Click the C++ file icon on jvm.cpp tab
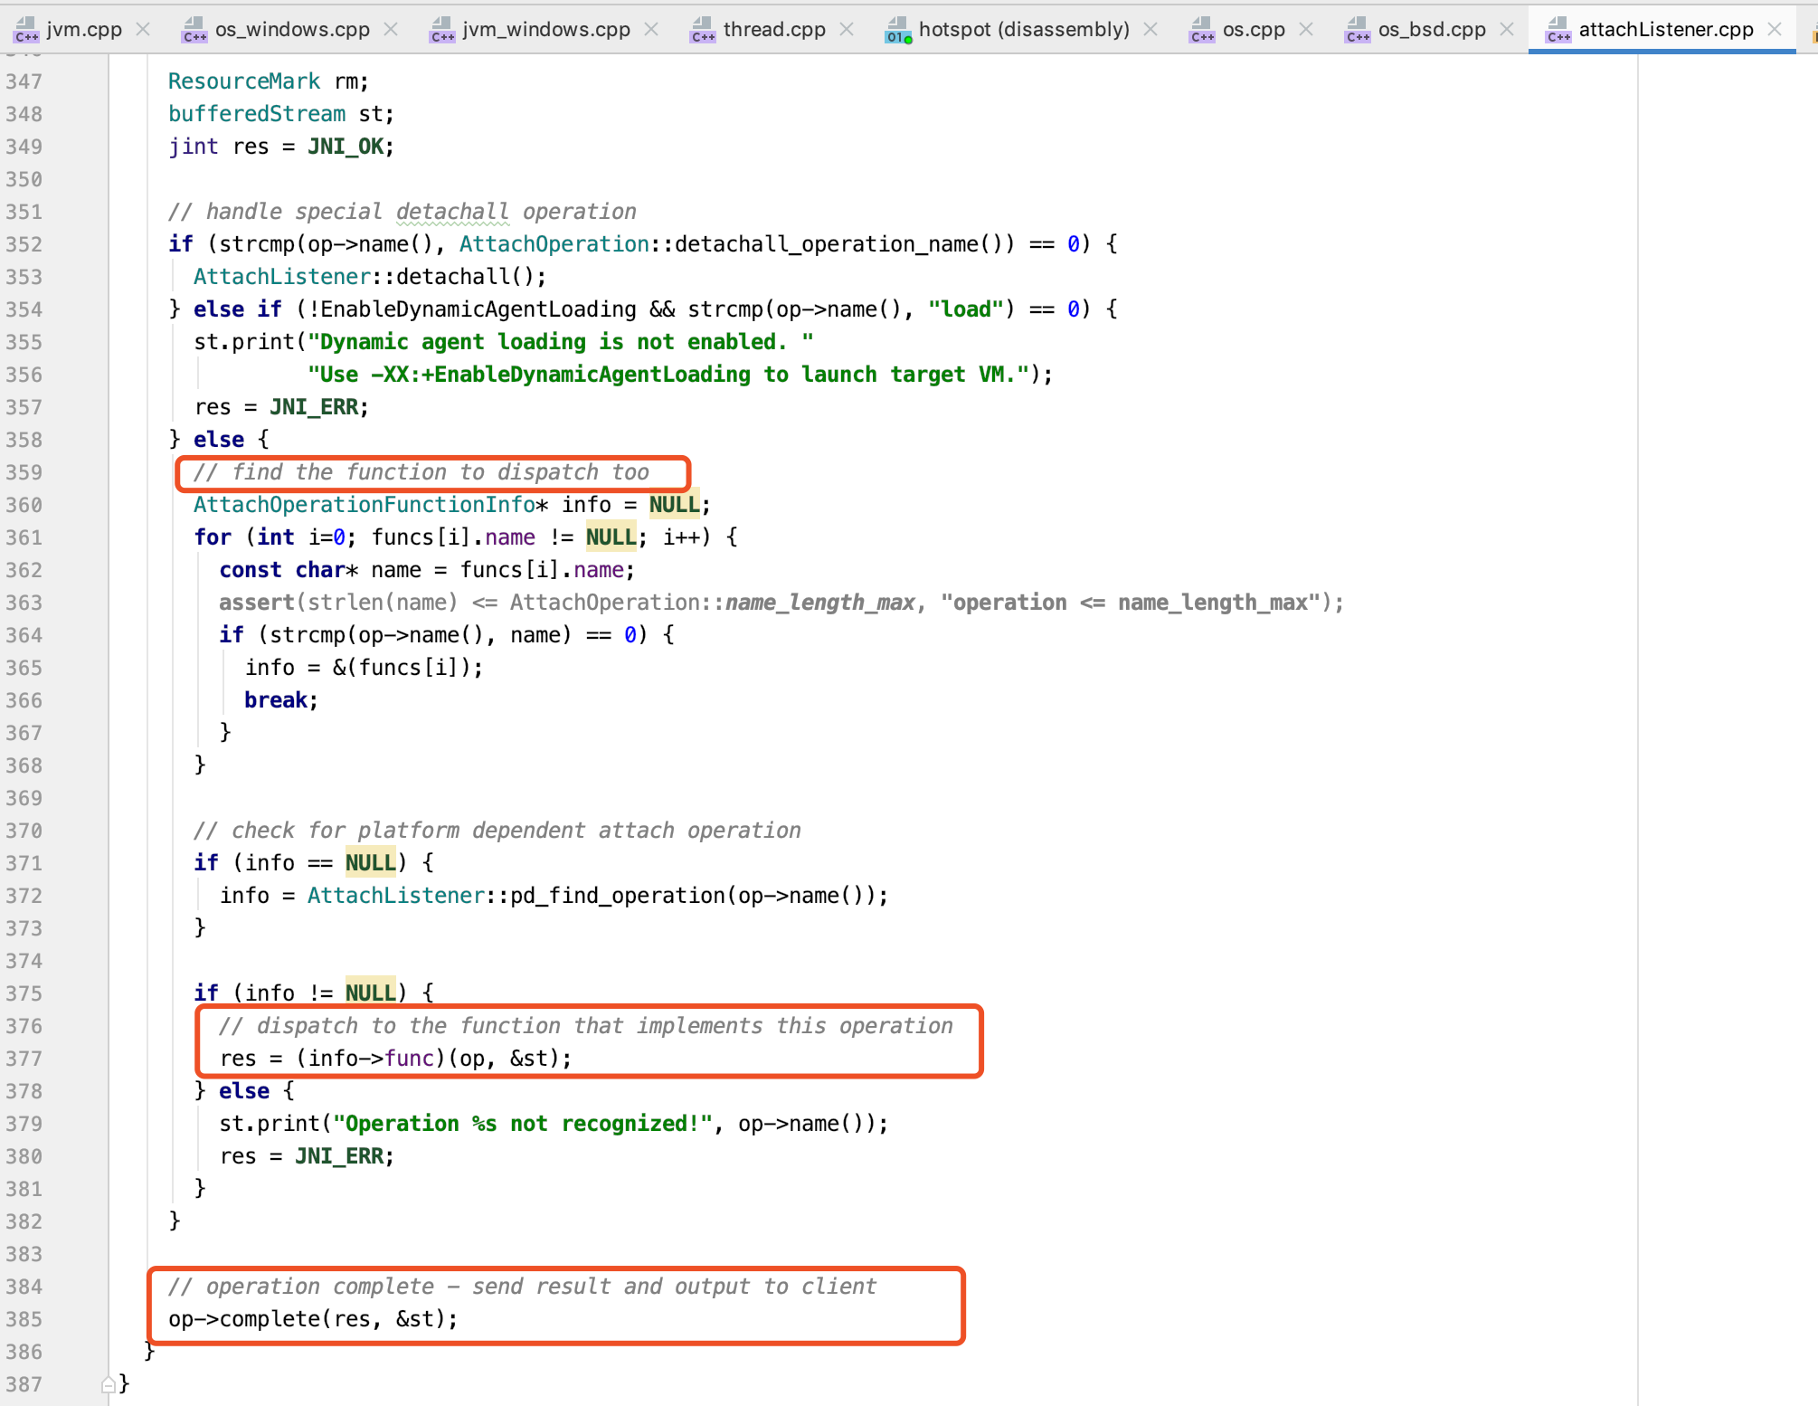 pyautogui.click(x=26, y=30)
